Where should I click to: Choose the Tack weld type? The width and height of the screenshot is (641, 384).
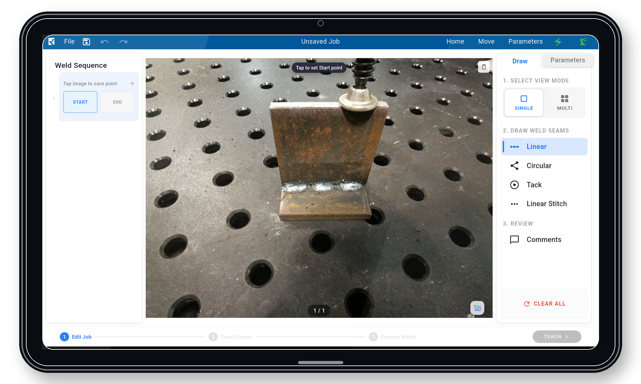[544, 185]
